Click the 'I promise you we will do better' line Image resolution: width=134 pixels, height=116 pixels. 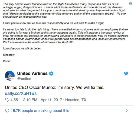[22, 48]
